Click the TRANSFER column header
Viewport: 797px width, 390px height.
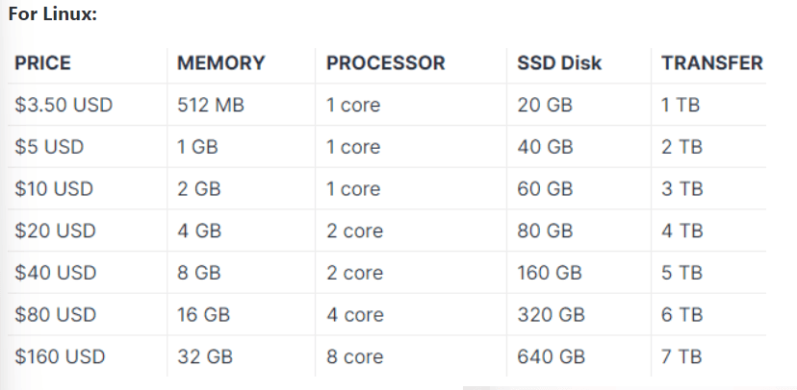[x=712, y=62]
